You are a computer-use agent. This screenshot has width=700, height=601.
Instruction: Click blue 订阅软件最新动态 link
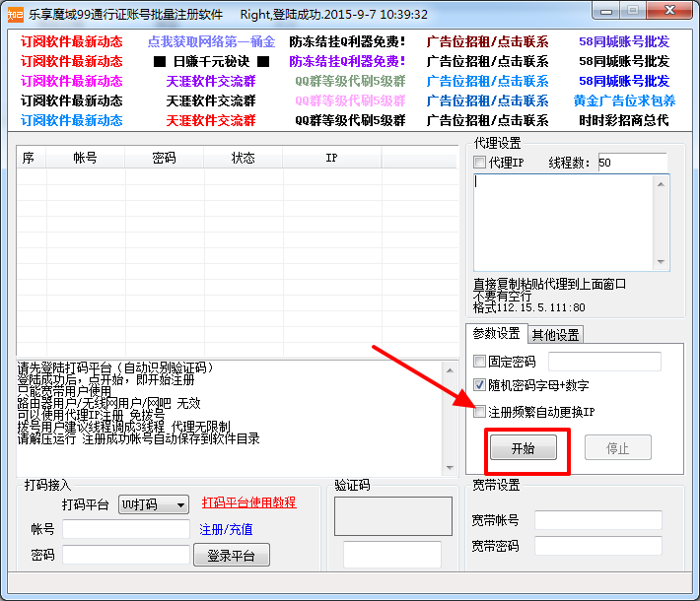(71, 120)
